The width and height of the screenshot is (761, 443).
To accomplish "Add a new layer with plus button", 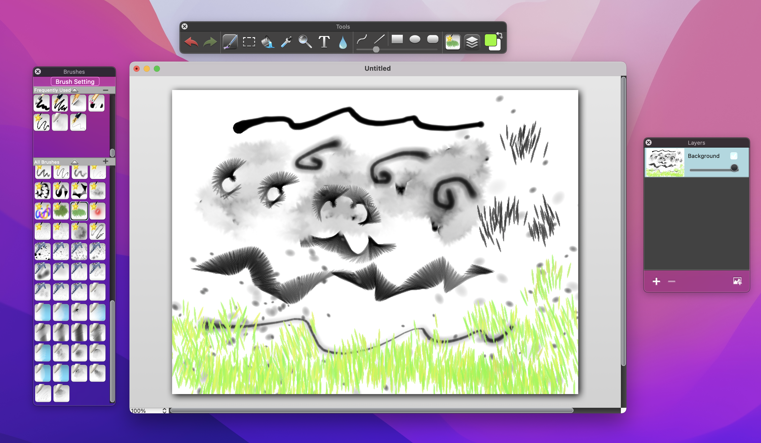I will pos(656,281).
